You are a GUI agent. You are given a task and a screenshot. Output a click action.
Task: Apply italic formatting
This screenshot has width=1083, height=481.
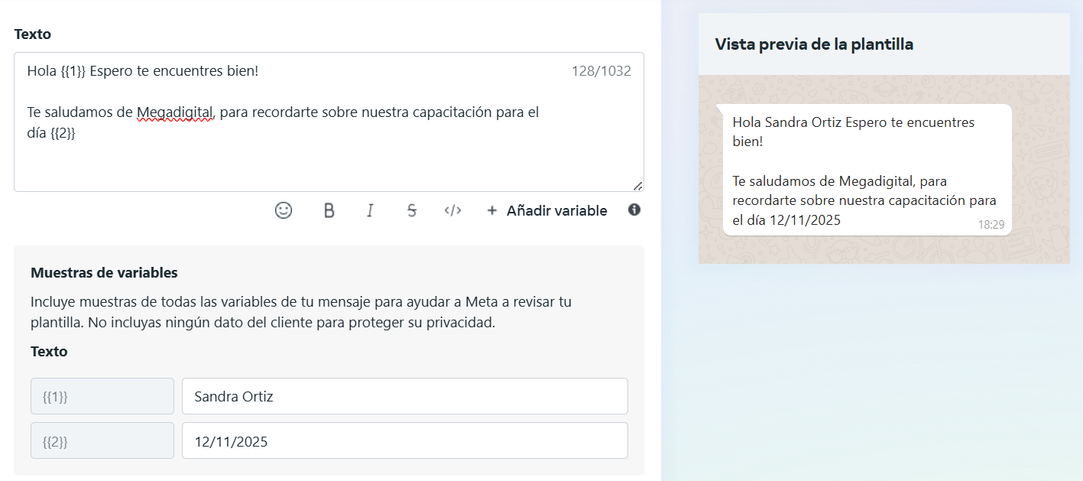[370, 210]
